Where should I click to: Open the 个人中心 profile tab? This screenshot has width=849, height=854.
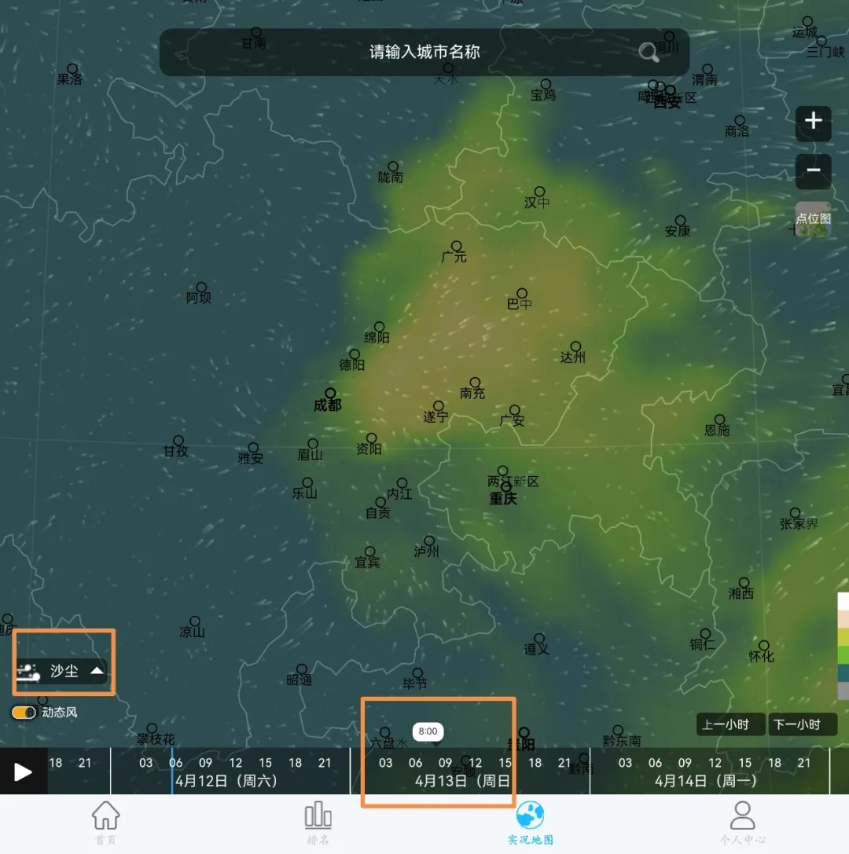(x=742, y=823)
